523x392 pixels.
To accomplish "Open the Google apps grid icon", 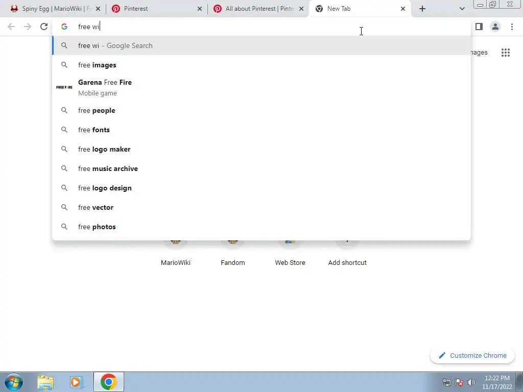I will click(505, 53).
